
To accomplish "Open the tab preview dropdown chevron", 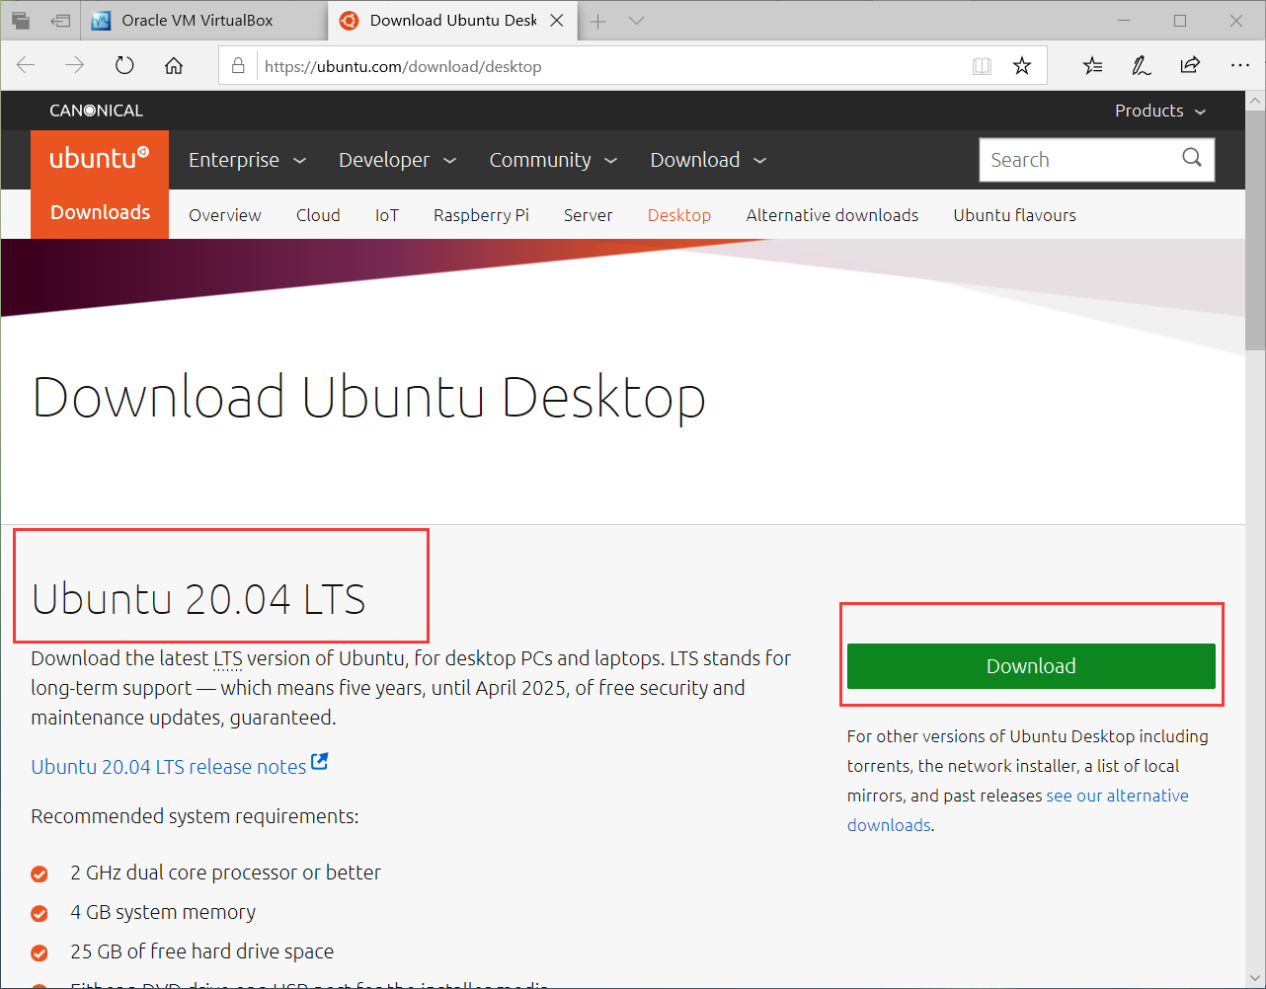I will pos(636,21).
